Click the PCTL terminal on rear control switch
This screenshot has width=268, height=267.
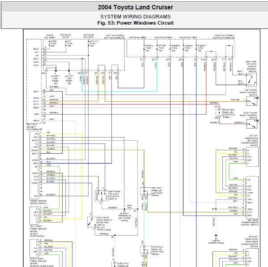[250, 212]
